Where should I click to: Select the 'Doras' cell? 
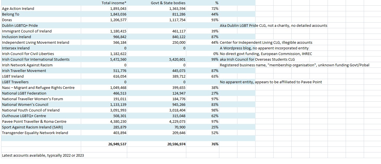point(41,20)
